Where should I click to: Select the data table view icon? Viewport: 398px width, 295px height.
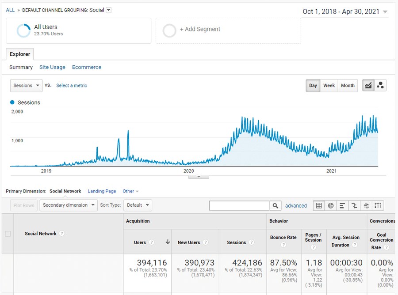319,205
